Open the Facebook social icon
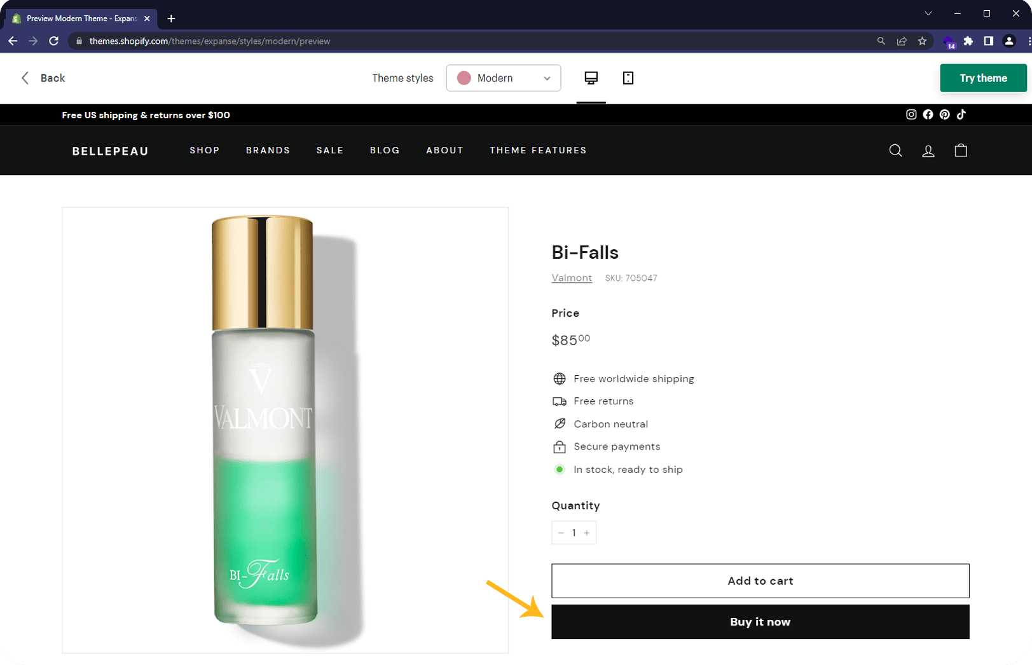Viewport: 1032px width, 665px height. (928, 114)
